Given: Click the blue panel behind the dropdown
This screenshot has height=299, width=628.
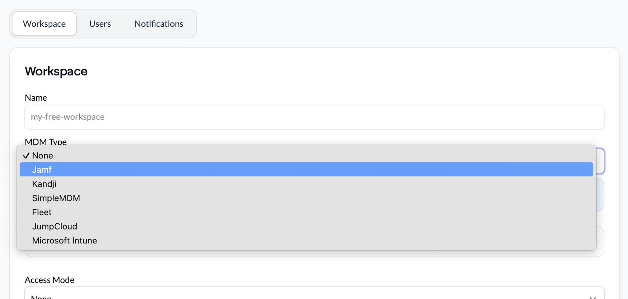Looking at the screenshot, I should click(x=600, y=195).
